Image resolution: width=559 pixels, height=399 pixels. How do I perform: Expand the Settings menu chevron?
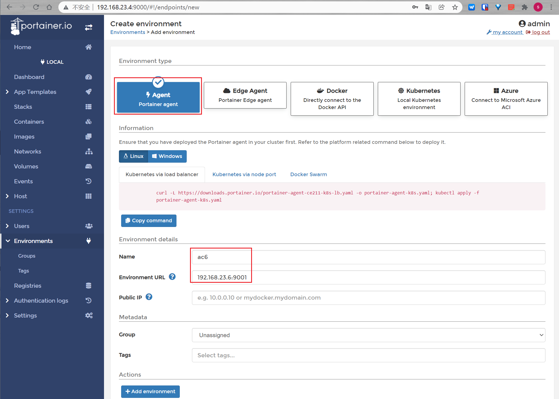[7, 316]
